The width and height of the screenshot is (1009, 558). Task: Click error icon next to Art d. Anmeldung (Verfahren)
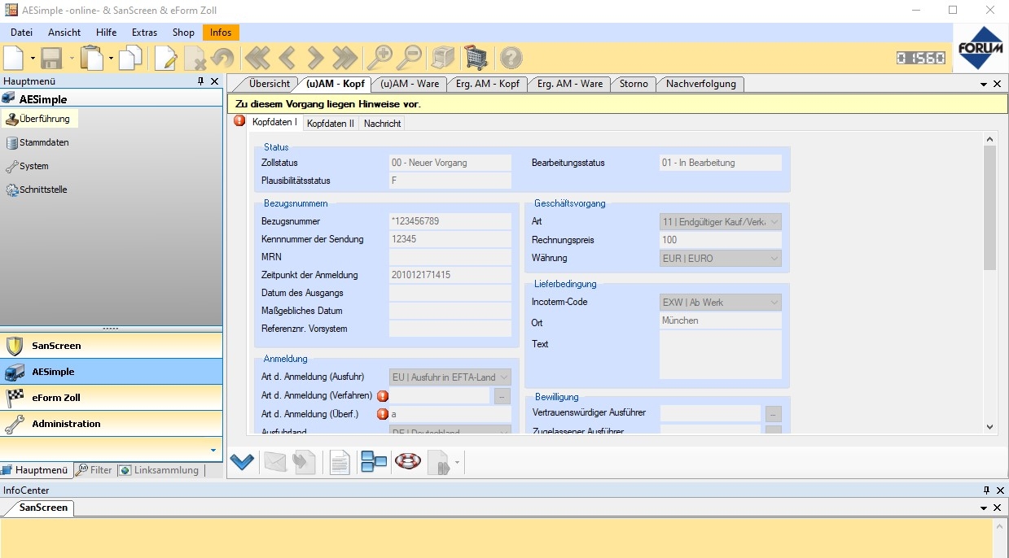click(383, 396)
